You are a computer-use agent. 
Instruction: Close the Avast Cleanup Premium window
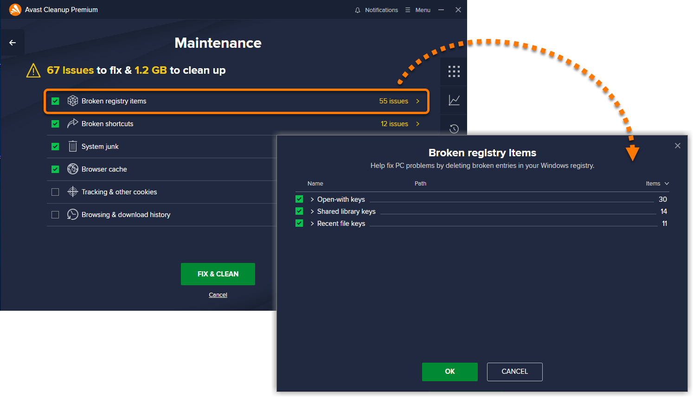click(x=458, y=10)
